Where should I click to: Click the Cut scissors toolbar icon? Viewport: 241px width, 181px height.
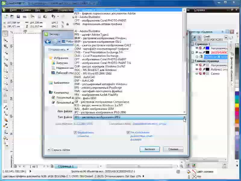[33, 17]
